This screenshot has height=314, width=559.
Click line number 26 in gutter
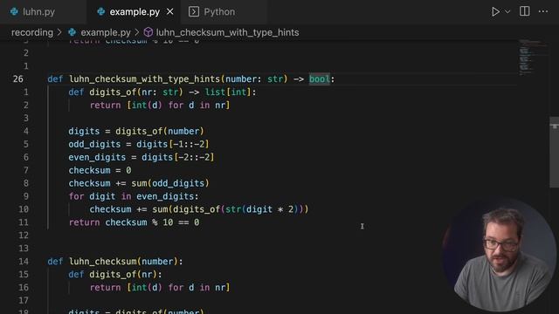[x=18, y=79]
